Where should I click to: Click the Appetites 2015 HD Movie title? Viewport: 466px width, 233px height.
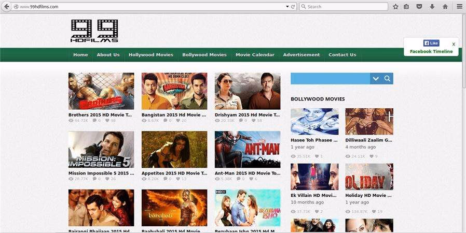[x=174, y=173]
